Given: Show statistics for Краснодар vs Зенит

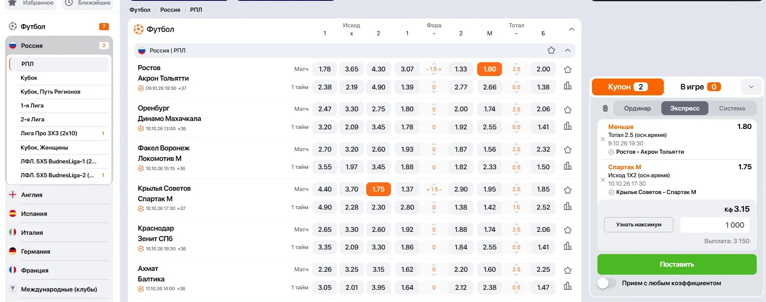Looking at the screenshot, I should pos(568,246).
